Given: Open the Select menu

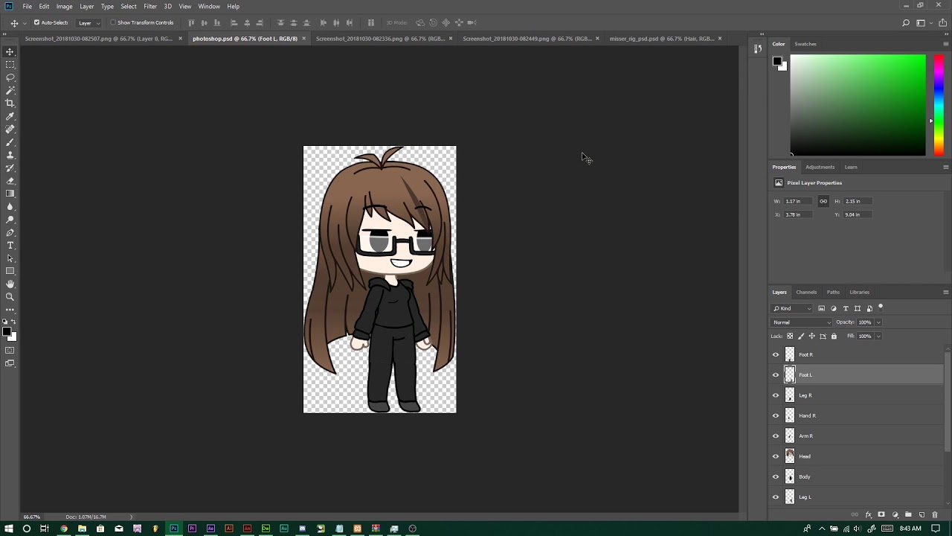Looking at the screenshot, I should 129,6.
